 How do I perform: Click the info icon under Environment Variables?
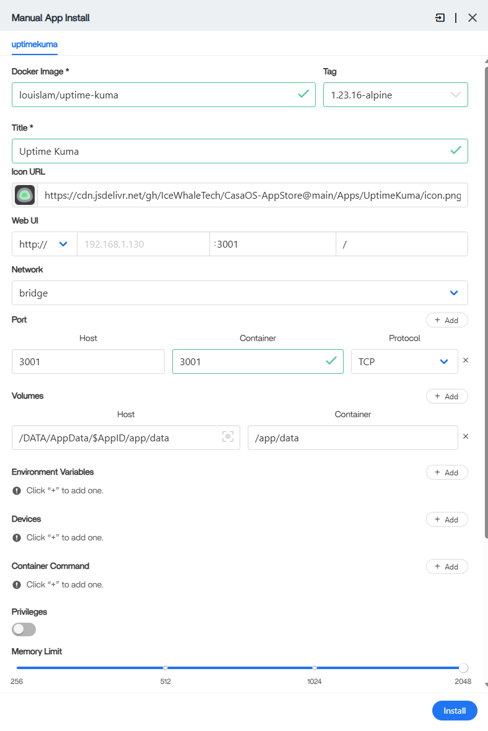[17, 490]
